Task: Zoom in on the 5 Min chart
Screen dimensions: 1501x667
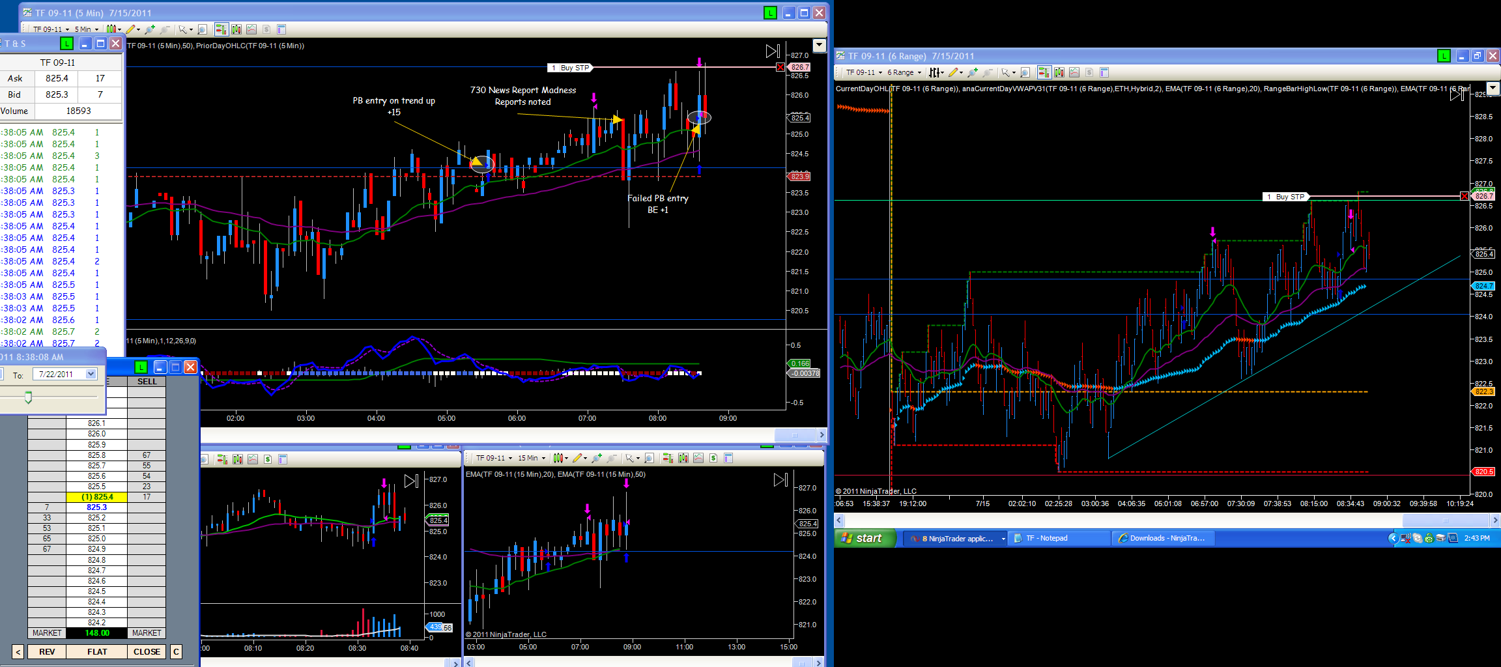Action: coord(150,29)
